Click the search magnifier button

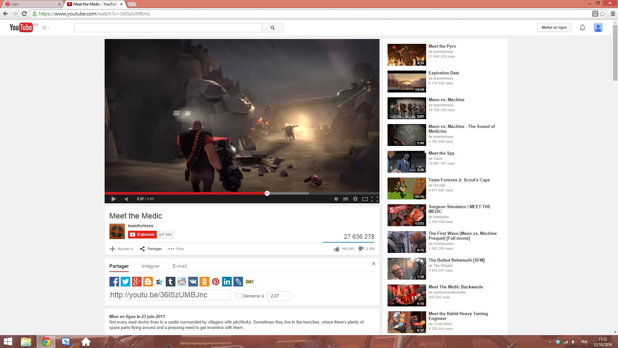(x=273, y=28)
